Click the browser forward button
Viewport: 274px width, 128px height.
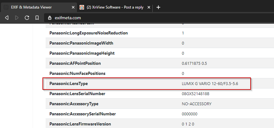click(x=17, y=18)
